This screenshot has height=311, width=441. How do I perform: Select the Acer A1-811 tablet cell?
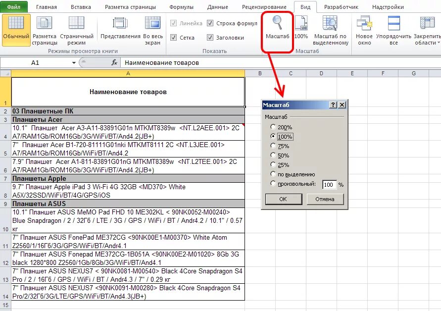(x=128, y=166)
